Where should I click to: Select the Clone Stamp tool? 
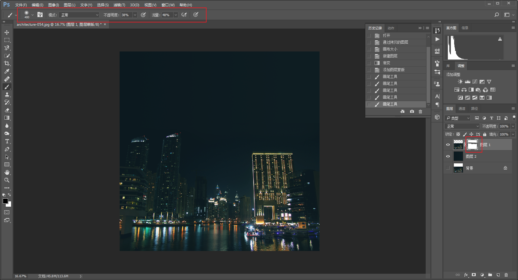7,95
